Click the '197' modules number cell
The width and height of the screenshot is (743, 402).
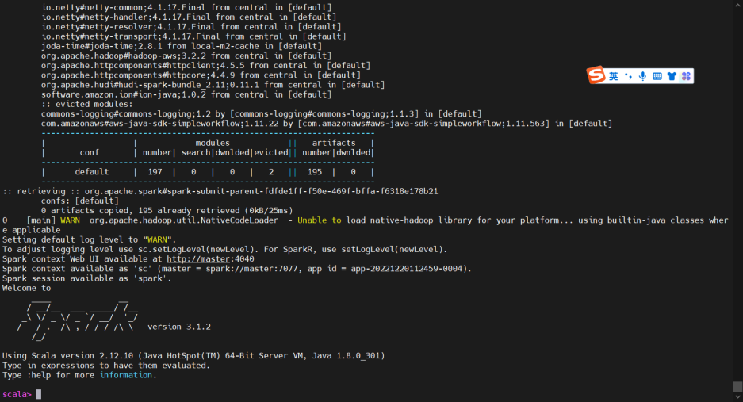pos(155,172)
